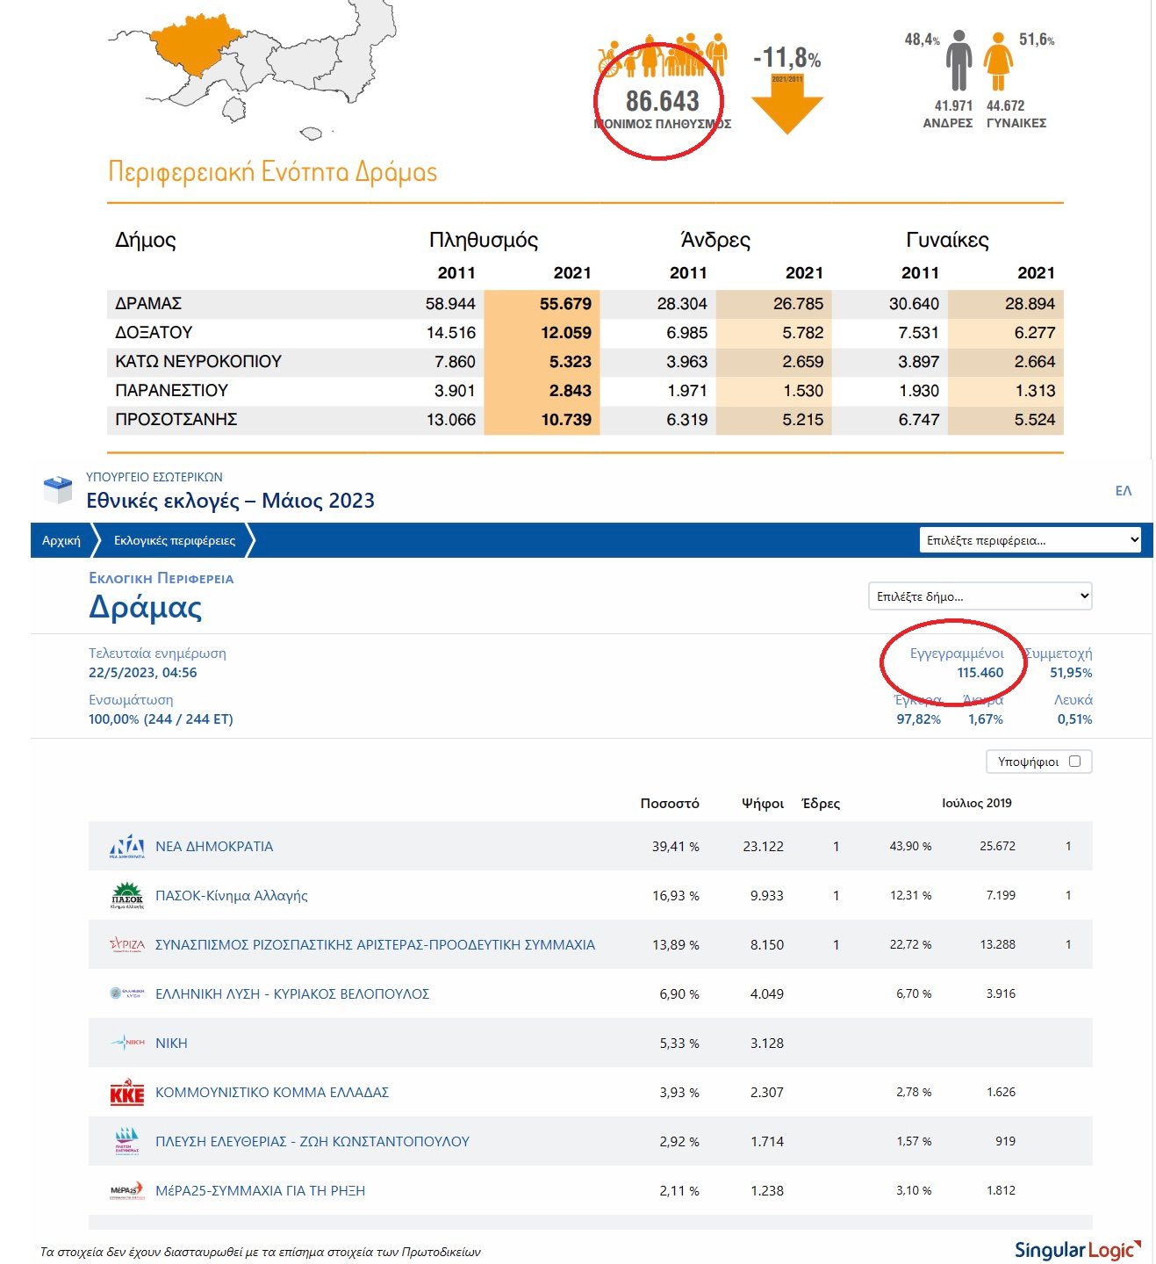Click the Ιούλιος 2019 column header

click(x=977, y=803)
